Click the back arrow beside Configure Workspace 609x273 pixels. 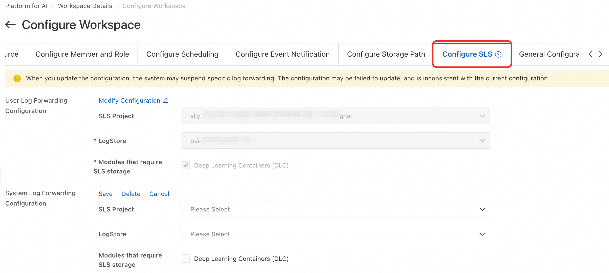10,25
